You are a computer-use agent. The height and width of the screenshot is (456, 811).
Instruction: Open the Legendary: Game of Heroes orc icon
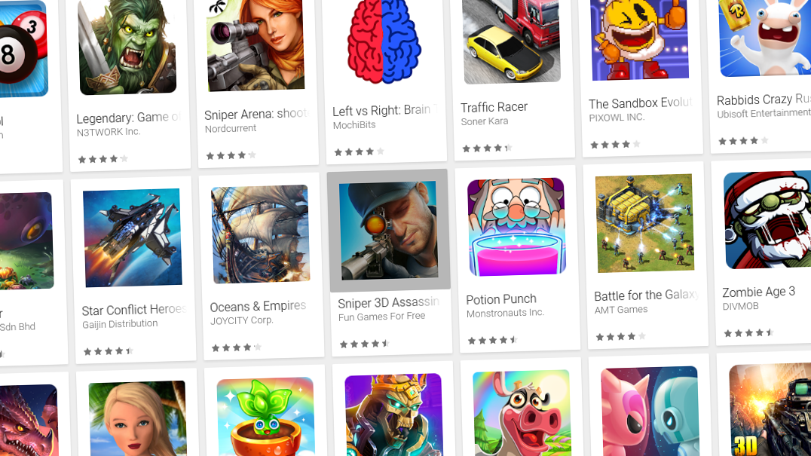point(127,47)
